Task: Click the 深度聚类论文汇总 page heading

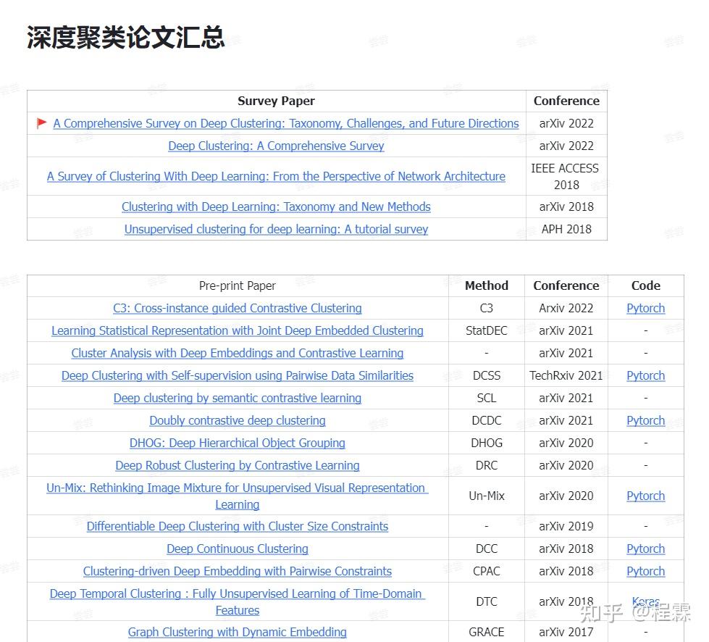Action: pos(126,37)
